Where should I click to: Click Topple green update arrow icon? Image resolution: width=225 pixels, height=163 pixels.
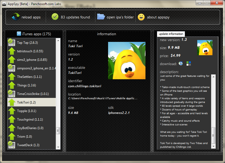click(x=12, y=111)
